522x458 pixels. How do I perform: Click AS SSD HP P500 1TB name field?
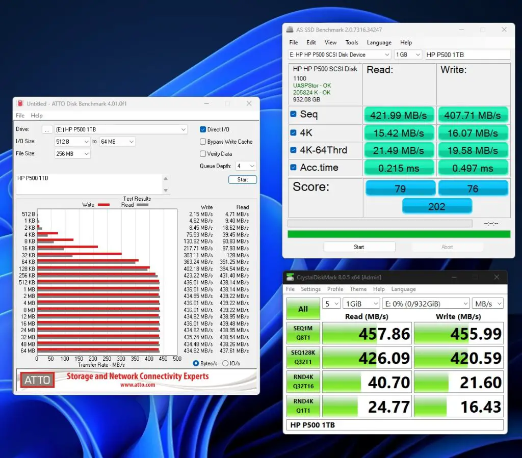(x=467, y=55)
